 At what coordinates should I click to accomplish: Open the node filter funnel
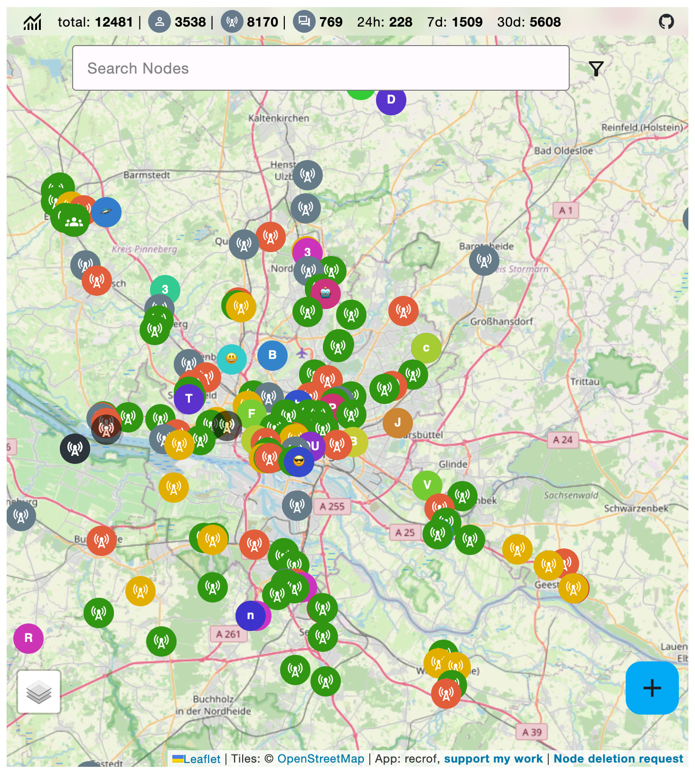596,69
